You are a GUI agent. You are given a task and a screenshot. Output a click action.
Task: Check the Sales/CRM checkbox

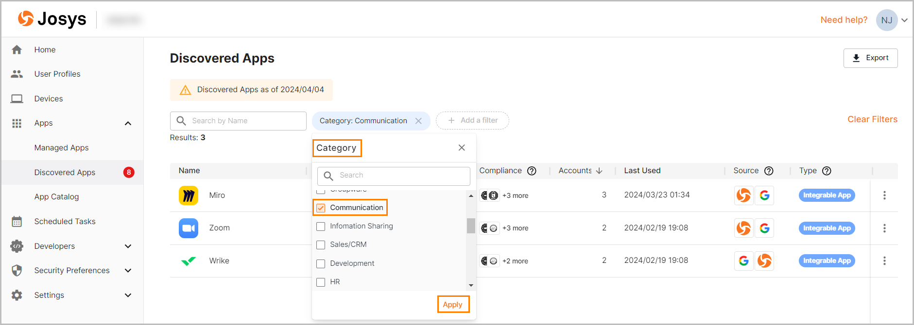(x=321, y=245)
